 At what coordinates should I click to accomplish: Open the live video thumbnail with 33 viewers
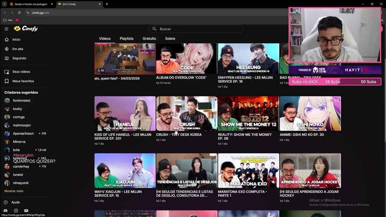[125, 58]
